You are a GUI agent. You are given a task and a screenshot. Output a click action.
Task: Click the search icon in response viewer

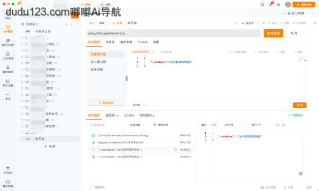coord(277,125)
